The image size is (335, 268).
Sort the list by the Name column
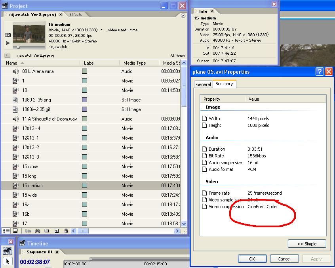pyautogui.click(x=12, y=63)
